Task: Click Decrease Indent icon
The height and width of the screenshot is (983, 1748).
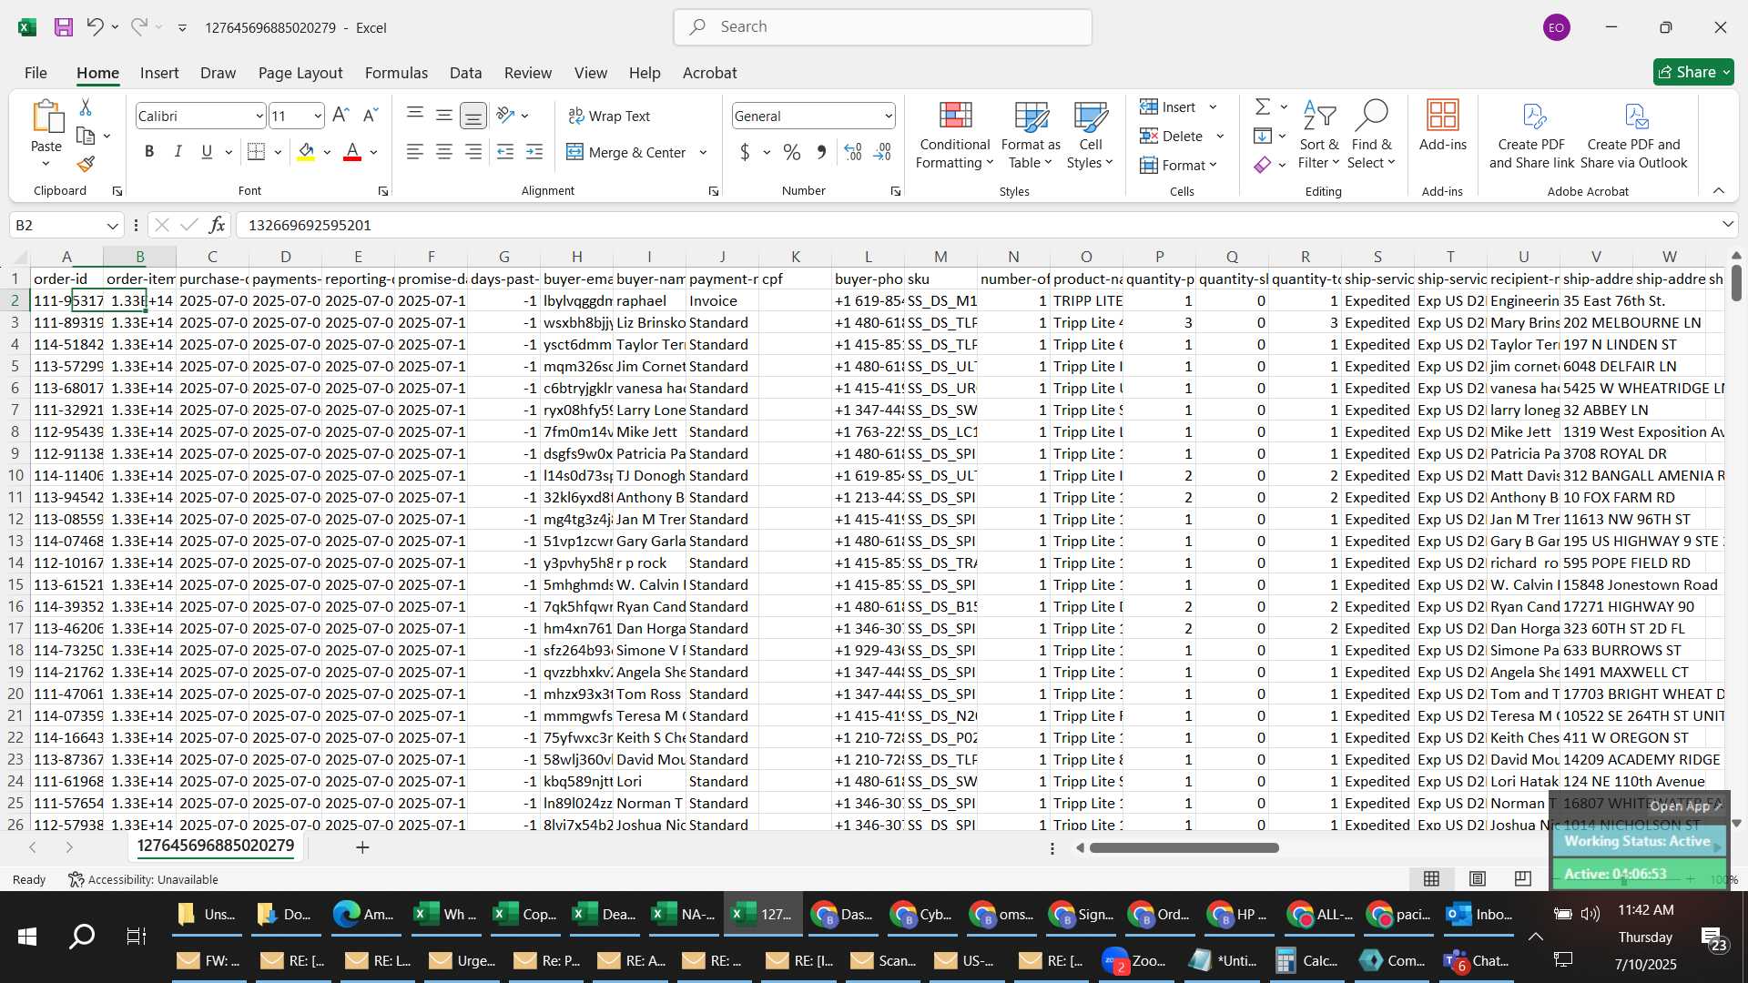Action: pyautogui.click(x=506, y=152)
